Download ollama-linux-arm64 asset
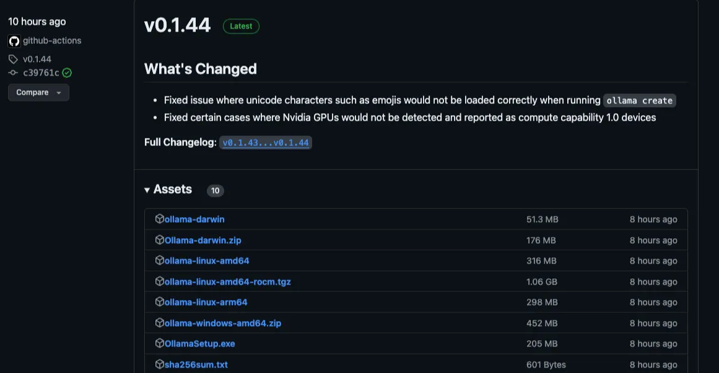The width and height of the screenshot is (719, 373). (206, 302)
